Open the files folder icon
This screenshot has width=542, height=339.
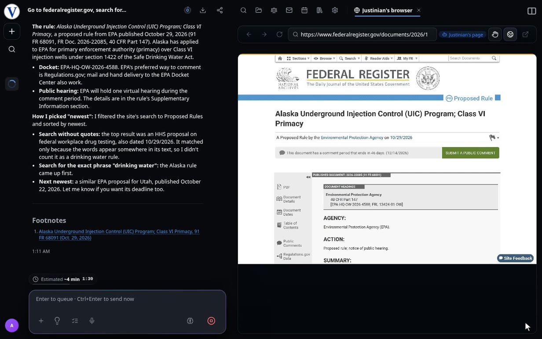coord(259,10)
